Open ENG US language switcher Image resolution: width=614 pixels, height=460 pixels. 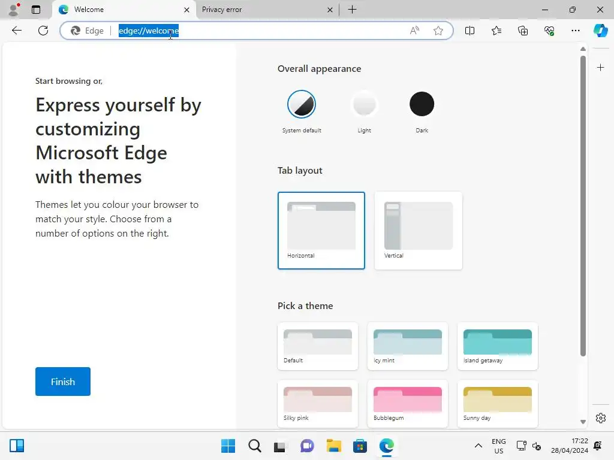(498, 446)
